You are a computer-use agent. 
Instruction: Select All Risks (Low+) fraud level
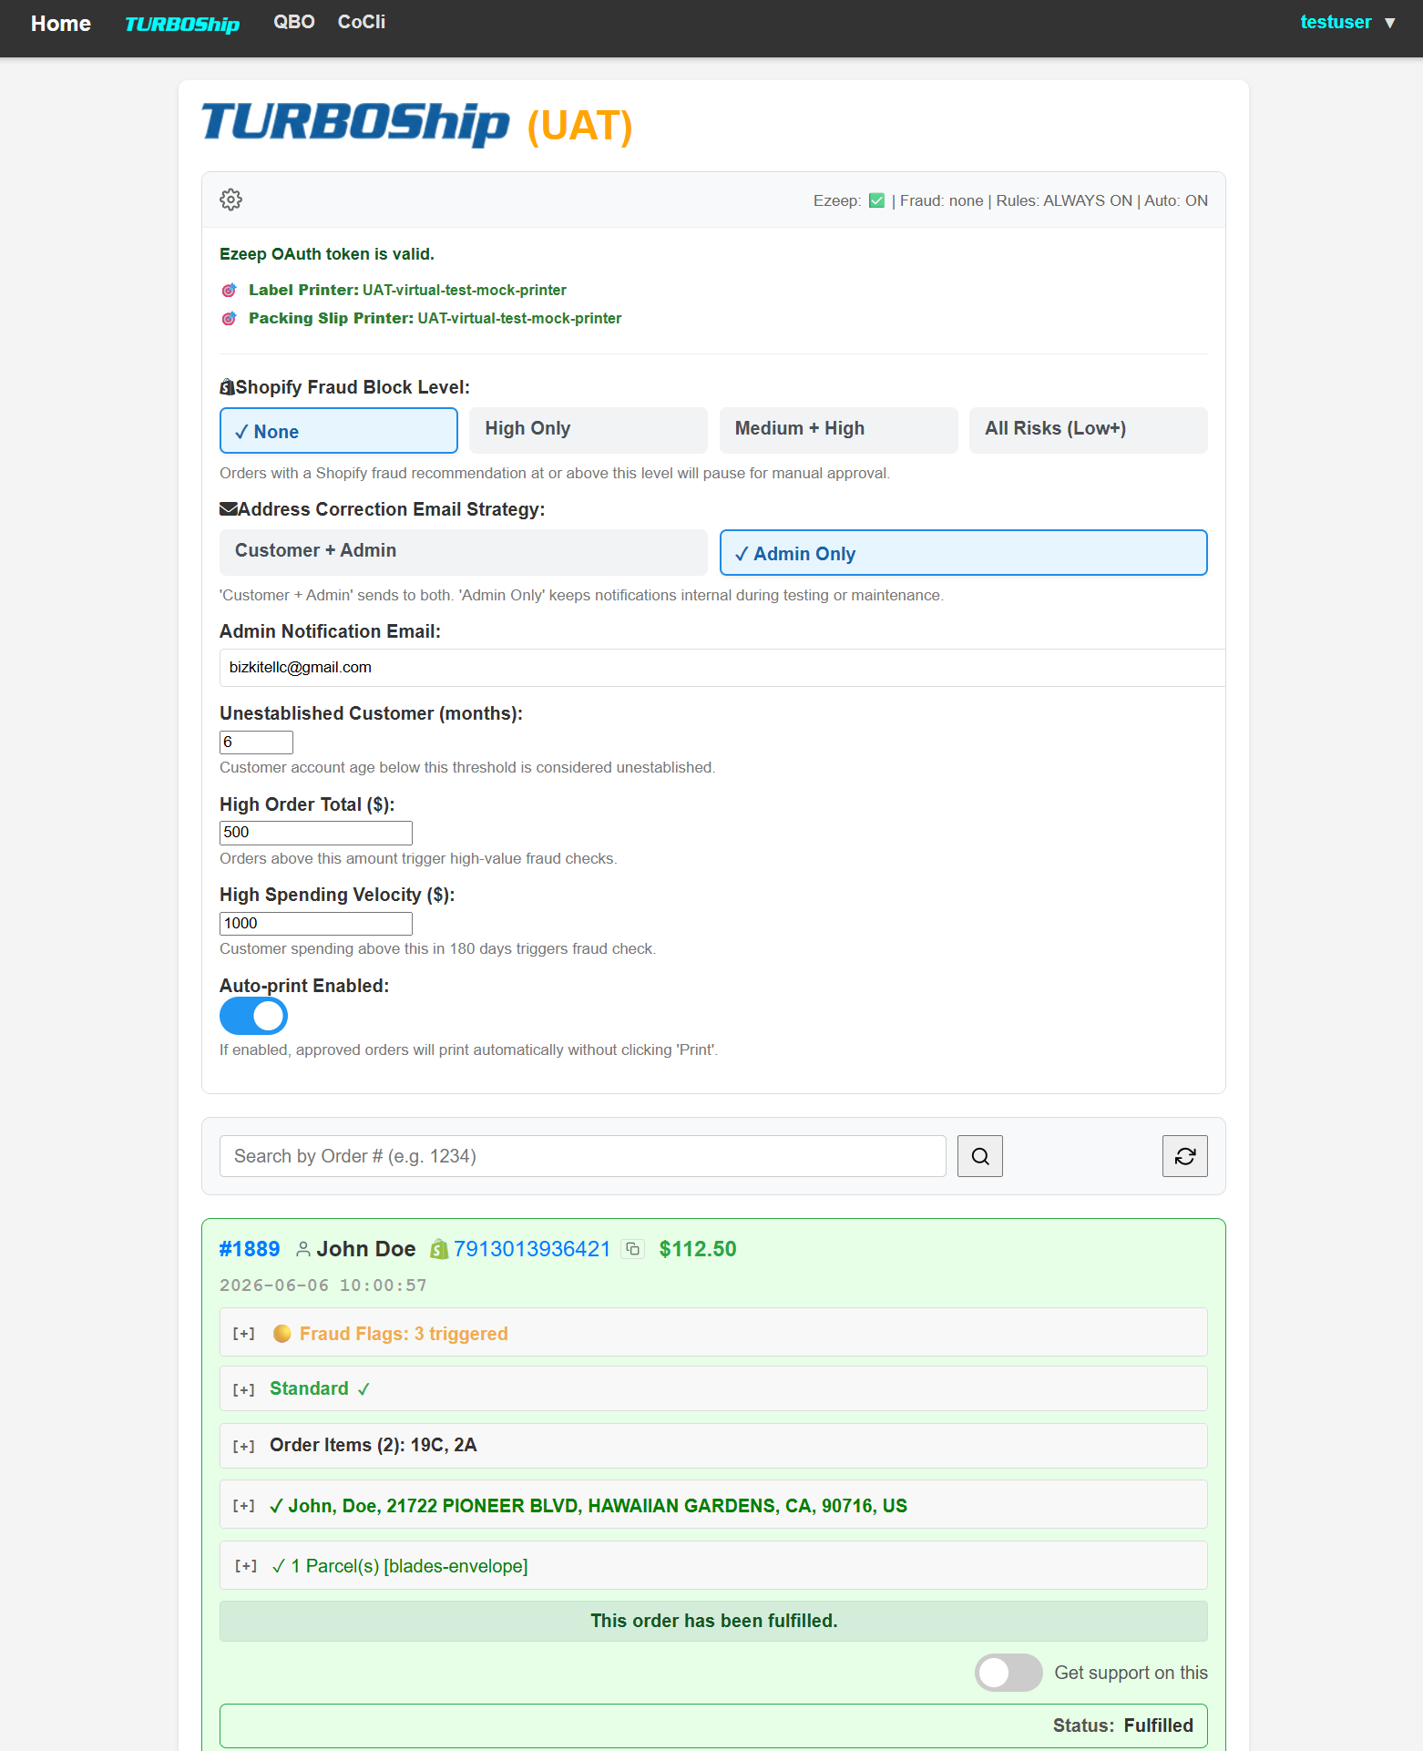1088,430
